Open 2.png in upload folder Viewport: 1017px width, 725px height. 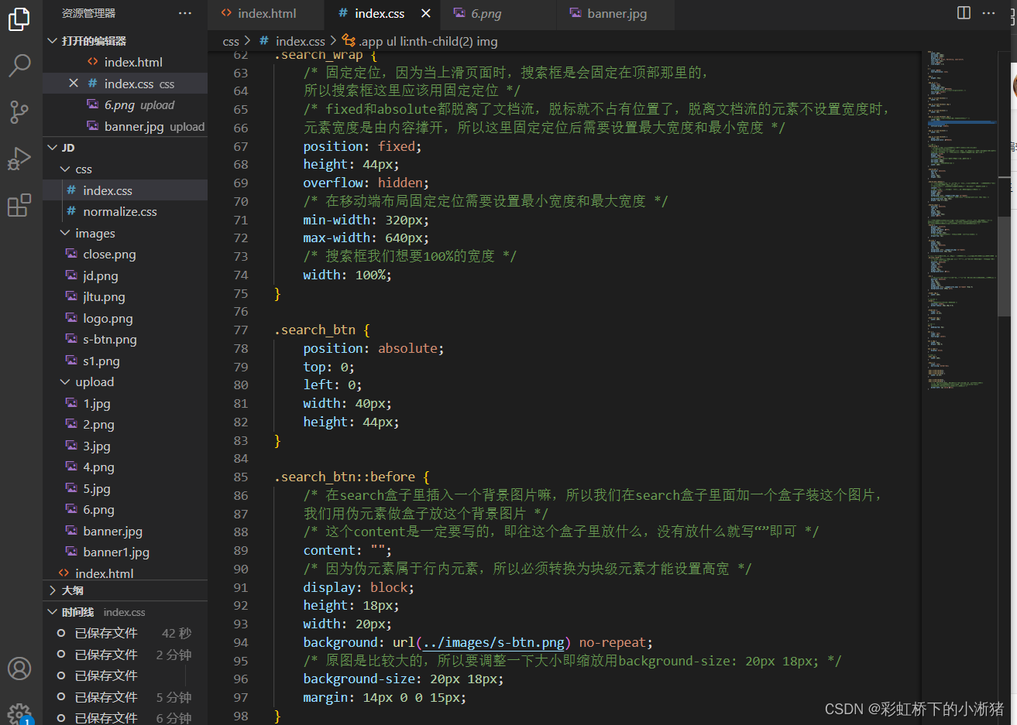[x=125, y=424]
